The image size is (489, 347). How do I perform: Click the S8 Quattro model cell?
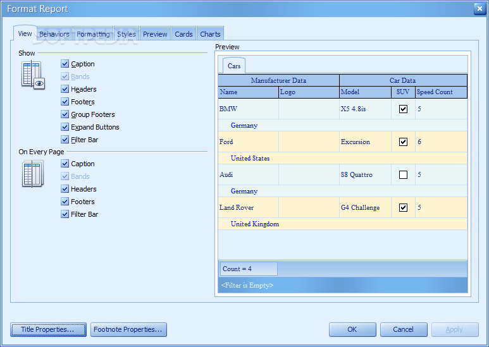[x=365, y=174]
